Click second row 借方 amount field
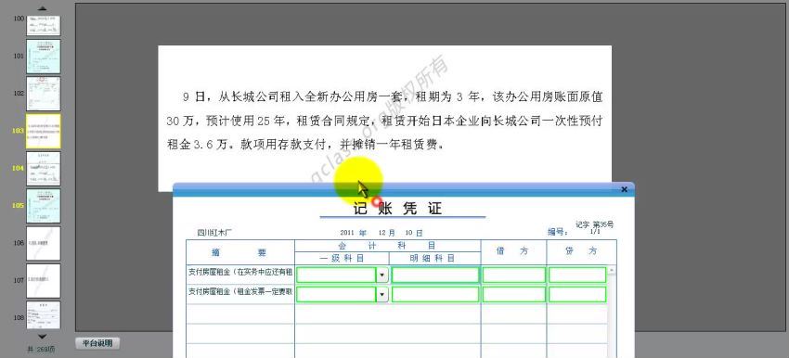 [513, 295]
